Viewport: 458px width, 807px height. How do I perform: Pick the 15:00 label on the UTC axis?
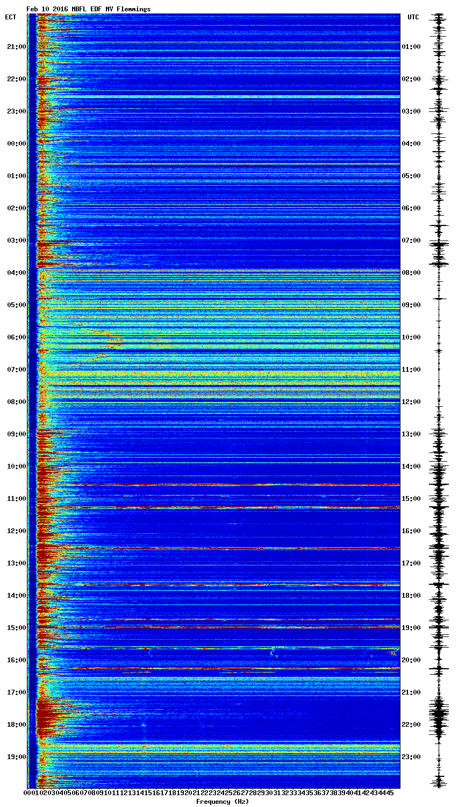click(x=411, y=499)
